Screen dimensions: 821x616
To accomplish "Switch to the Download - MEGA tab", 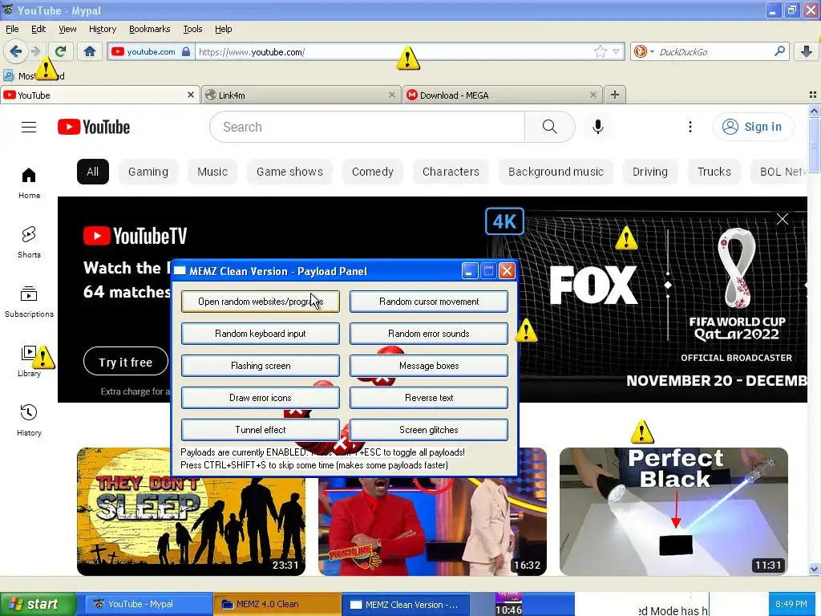I will [x=503, y=95].
